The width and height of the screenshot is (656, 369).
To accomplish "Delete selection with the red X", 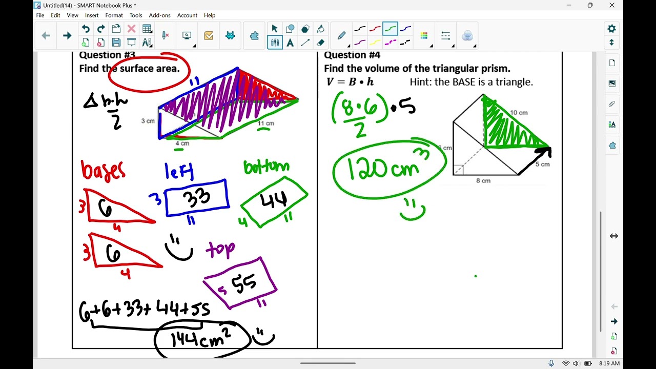I will pyautogui.click(x=132, y=29).
